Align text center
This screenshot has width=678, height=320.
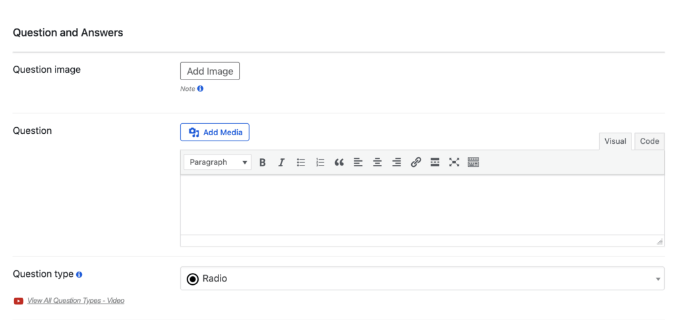pos(377,162)
